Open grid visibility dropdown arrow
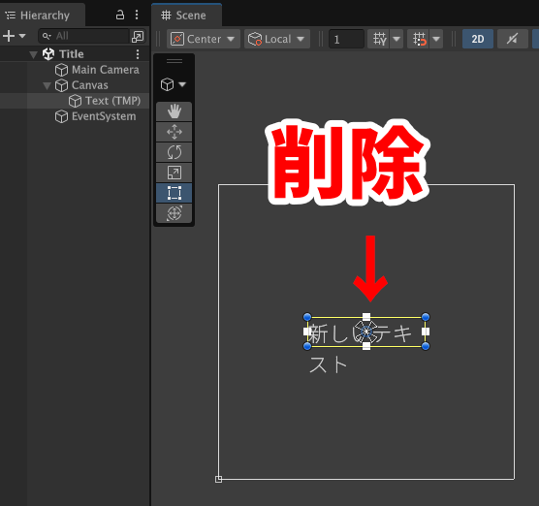539x506 pixels. 396,39
